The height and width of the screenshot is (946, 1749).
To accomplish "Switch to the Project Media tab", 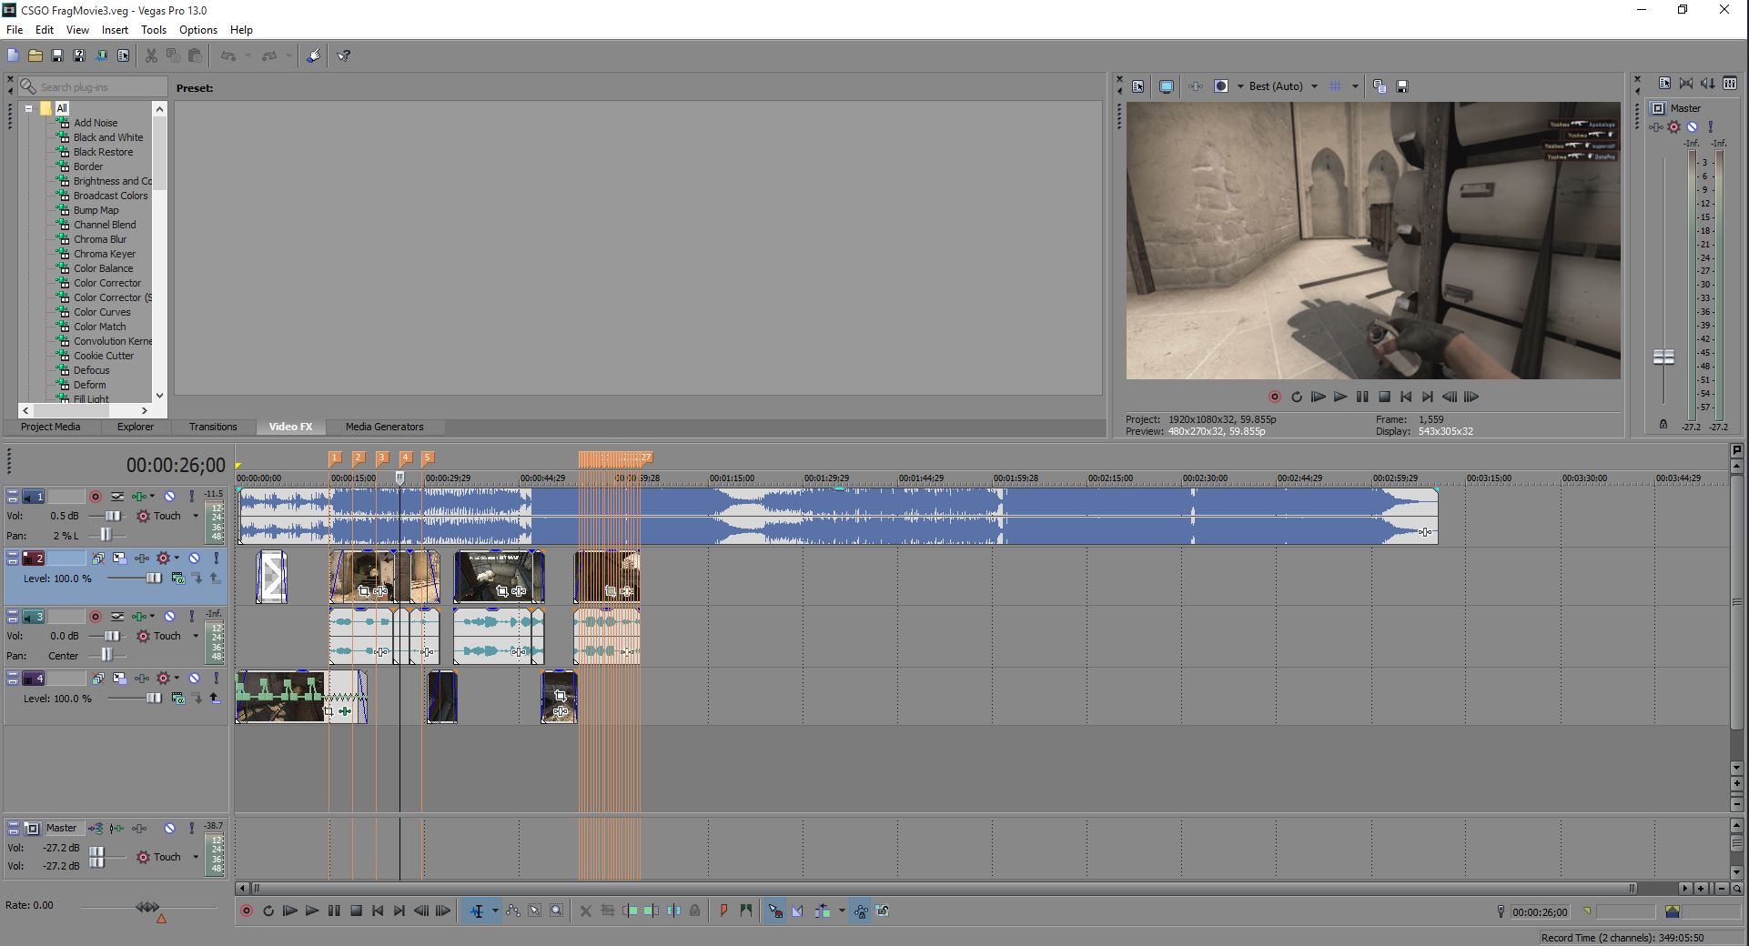I will 51,427.
